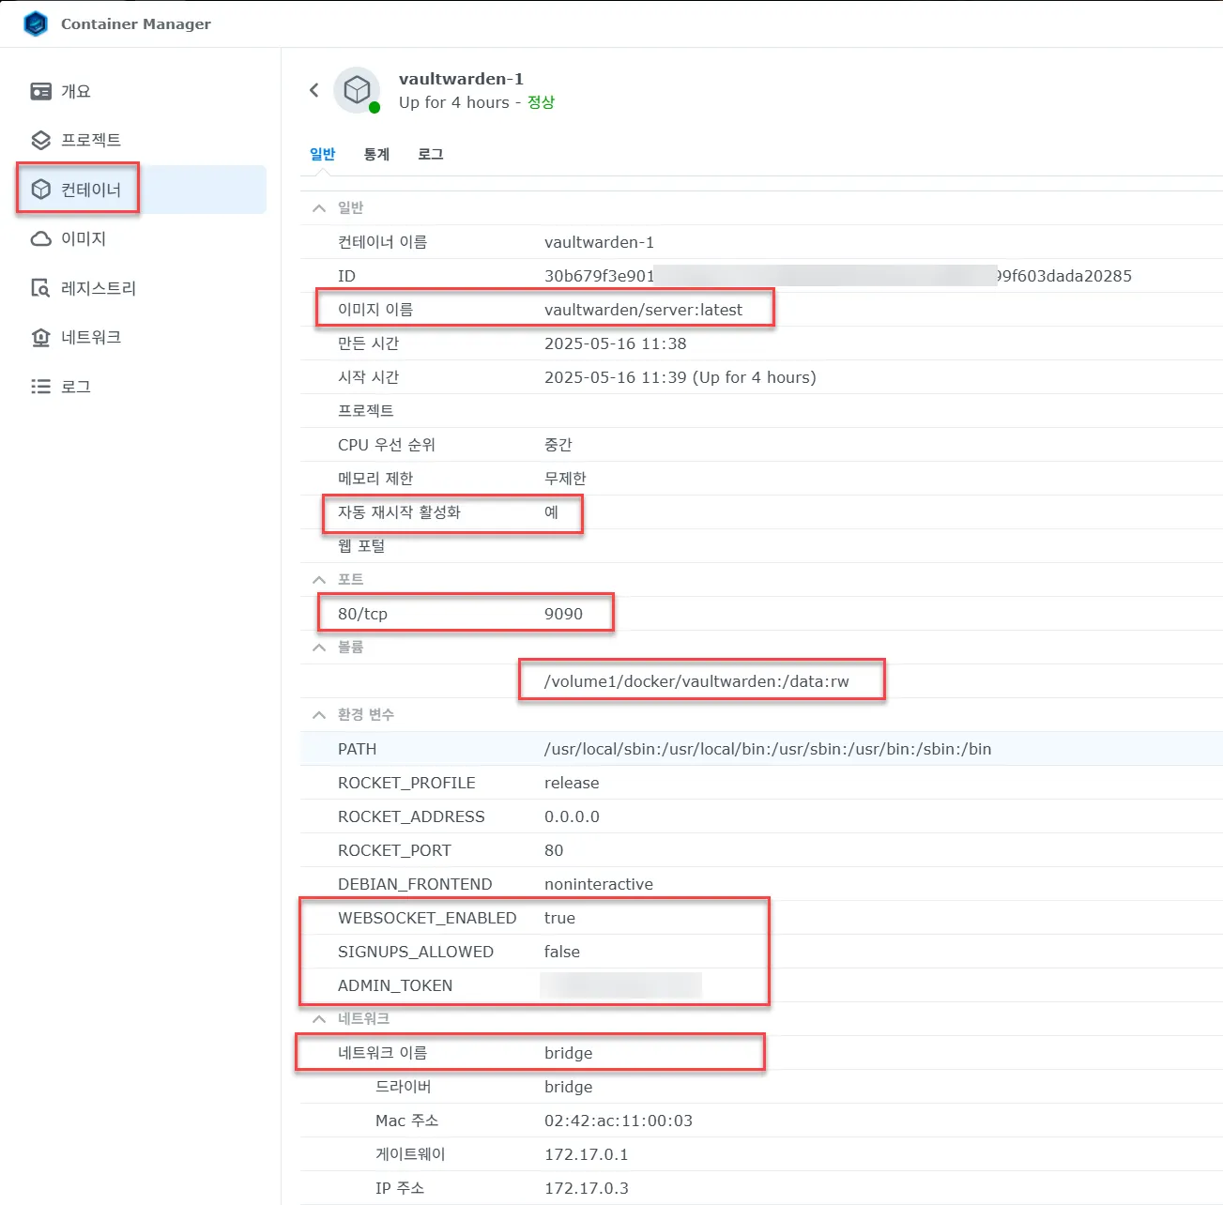Switch to the 일반 tab

pyautogui.click(x=323, y=154)
